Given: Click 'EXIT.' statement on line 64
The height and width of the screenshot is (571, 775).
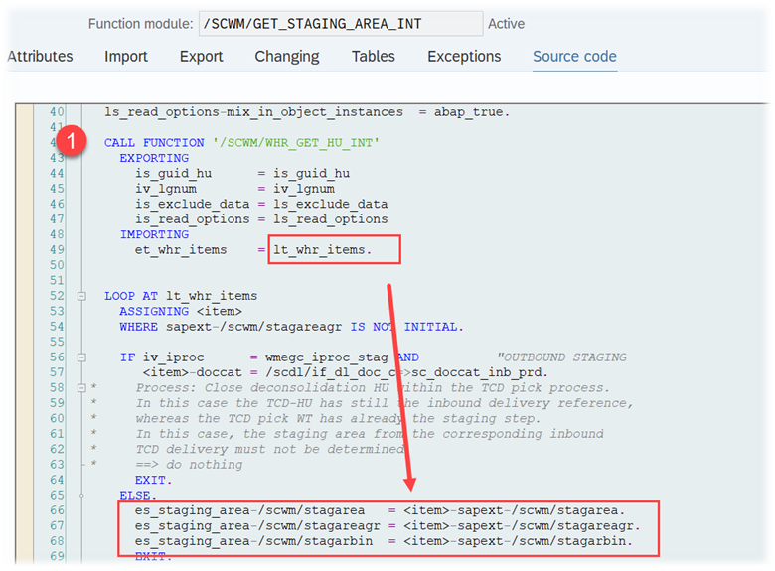Looking at the screenshot, I should coord(153,480).
